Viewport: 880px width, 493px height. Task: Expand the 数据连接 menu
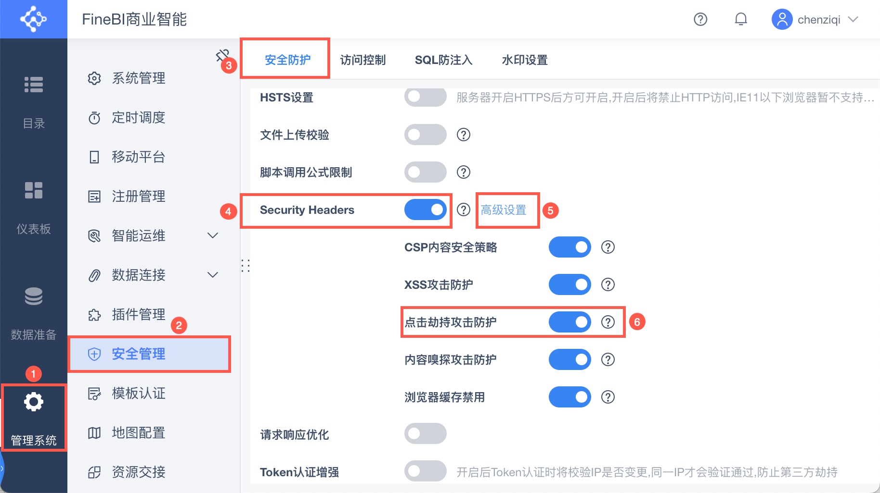tap(212, 275)
